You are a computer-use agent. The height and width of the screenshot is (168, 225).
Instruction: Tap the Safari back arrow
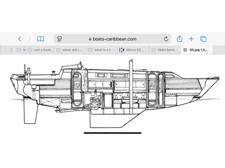[x=19, y=39]
